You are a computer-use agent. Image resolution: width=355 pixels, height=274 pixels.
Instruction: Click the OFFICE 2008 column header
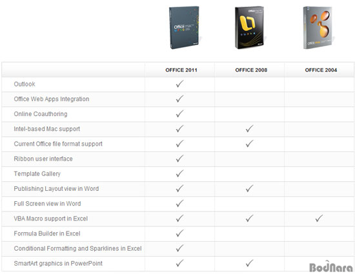point(251,70)
